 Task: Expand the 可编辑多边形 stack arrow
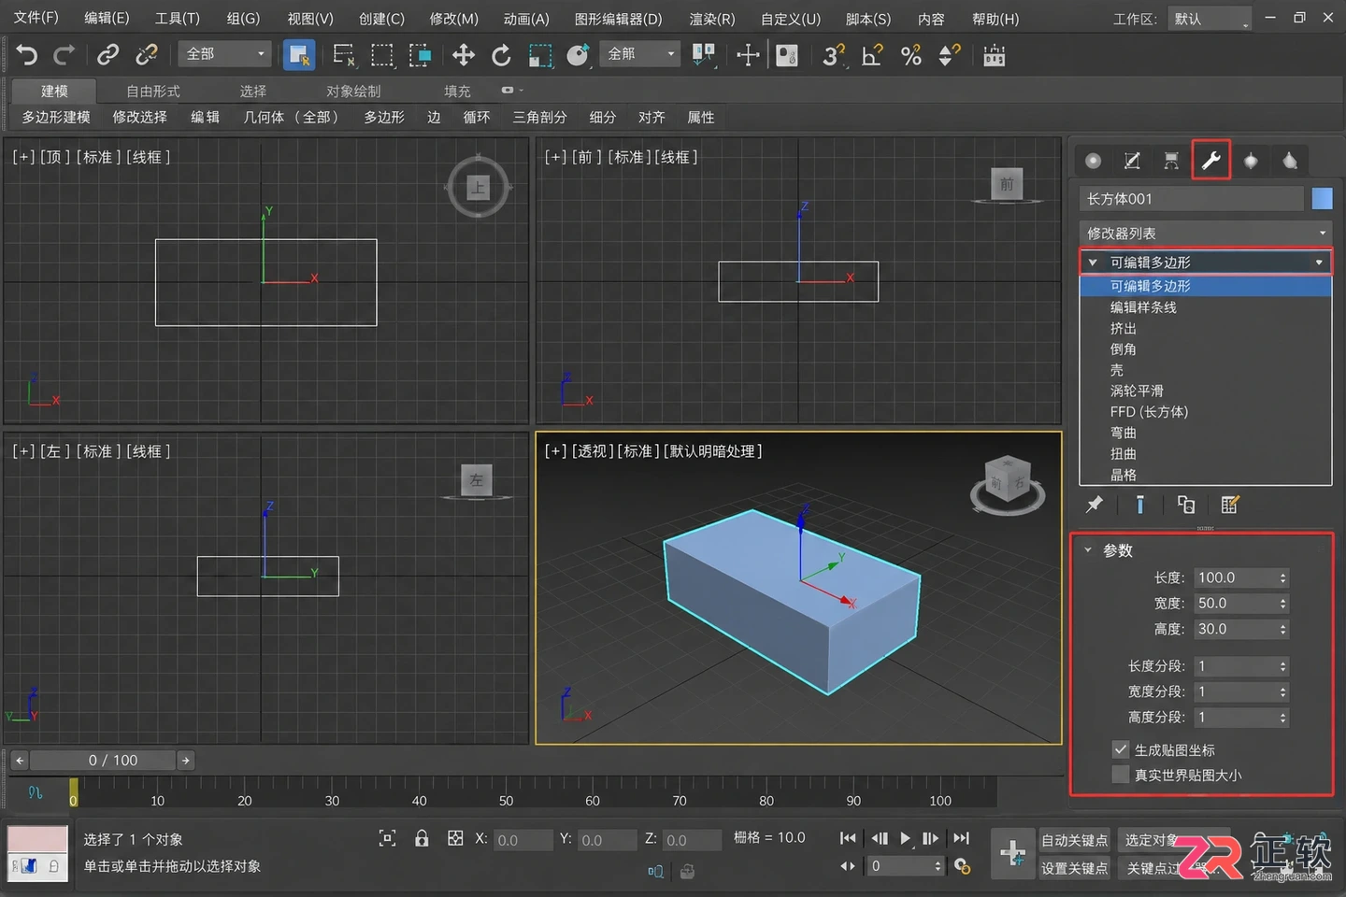click(x=1093, y=263)
